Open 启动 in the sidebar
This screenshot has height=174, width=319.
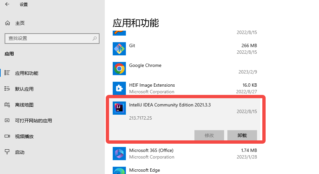point(20,152)
